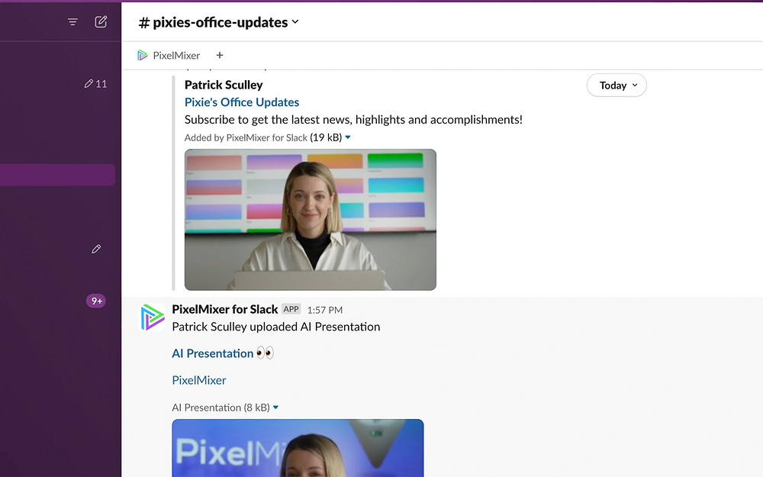This screenshot has height=477, width=763.
Task: Compose a new message
Action: (101, 22)
